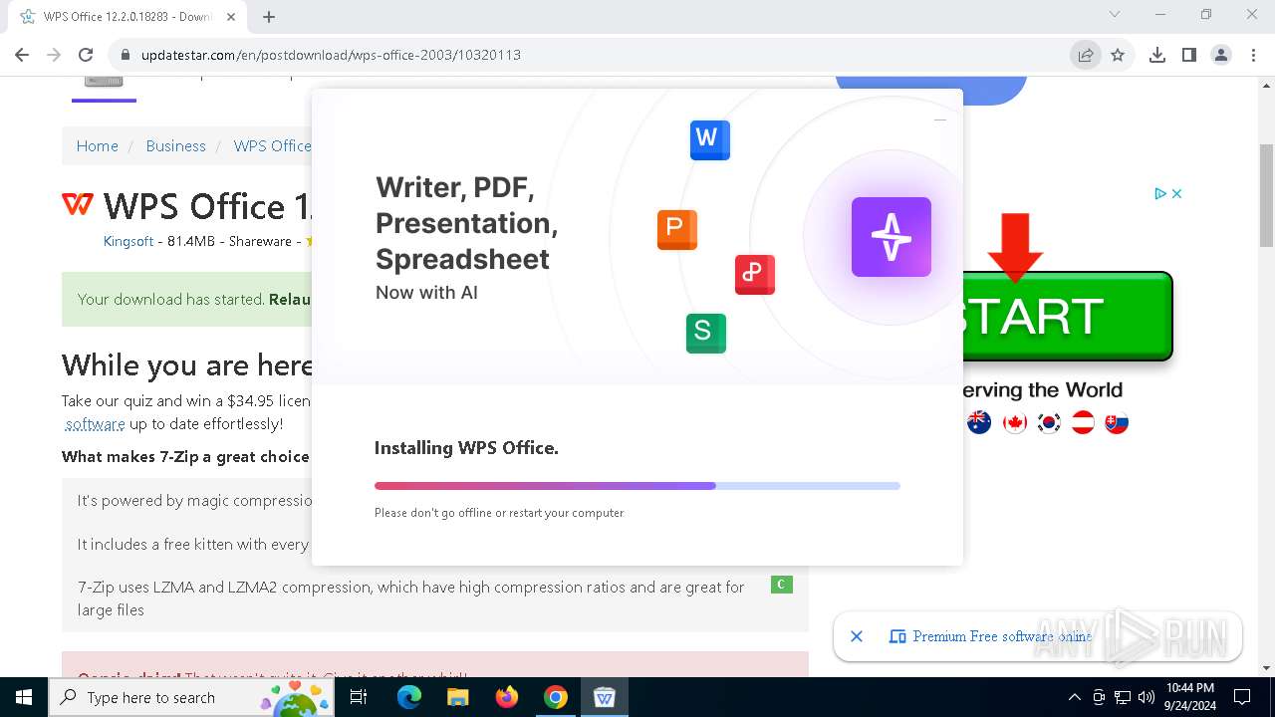Screen dimensions: 1275x717
Task: Open a new Chrome tab
Action: [269, 16]
